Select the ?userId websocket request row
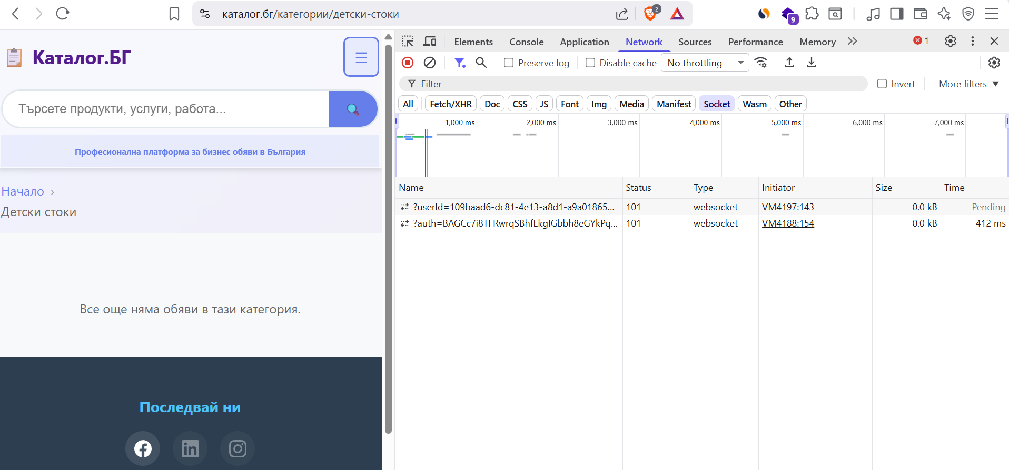The image size is (1009, 470). [x=702, y=207]
